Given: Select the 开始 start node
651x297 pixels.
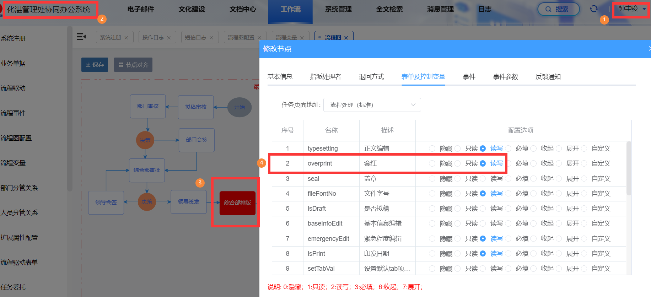Looking at the screenshot, I should [x=240, y=107].
